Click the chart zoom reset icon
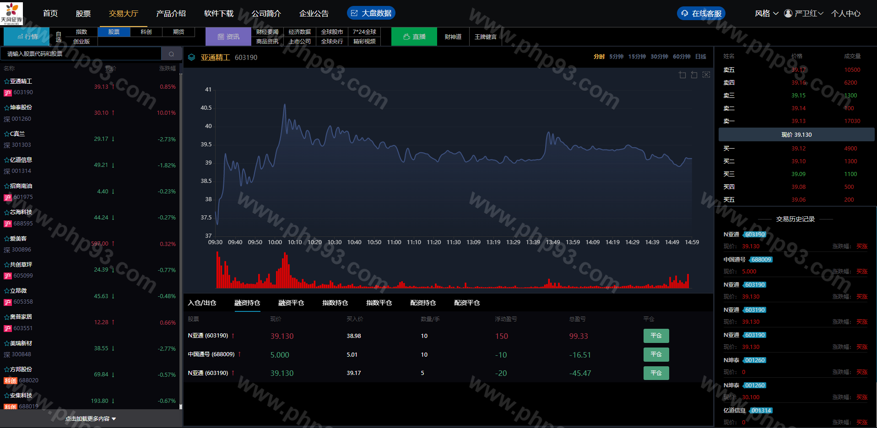This screenshot has height=428, width=877. click(694, 75)
